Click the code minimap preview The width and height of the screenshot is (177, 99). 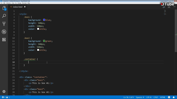tap(165, 12)
